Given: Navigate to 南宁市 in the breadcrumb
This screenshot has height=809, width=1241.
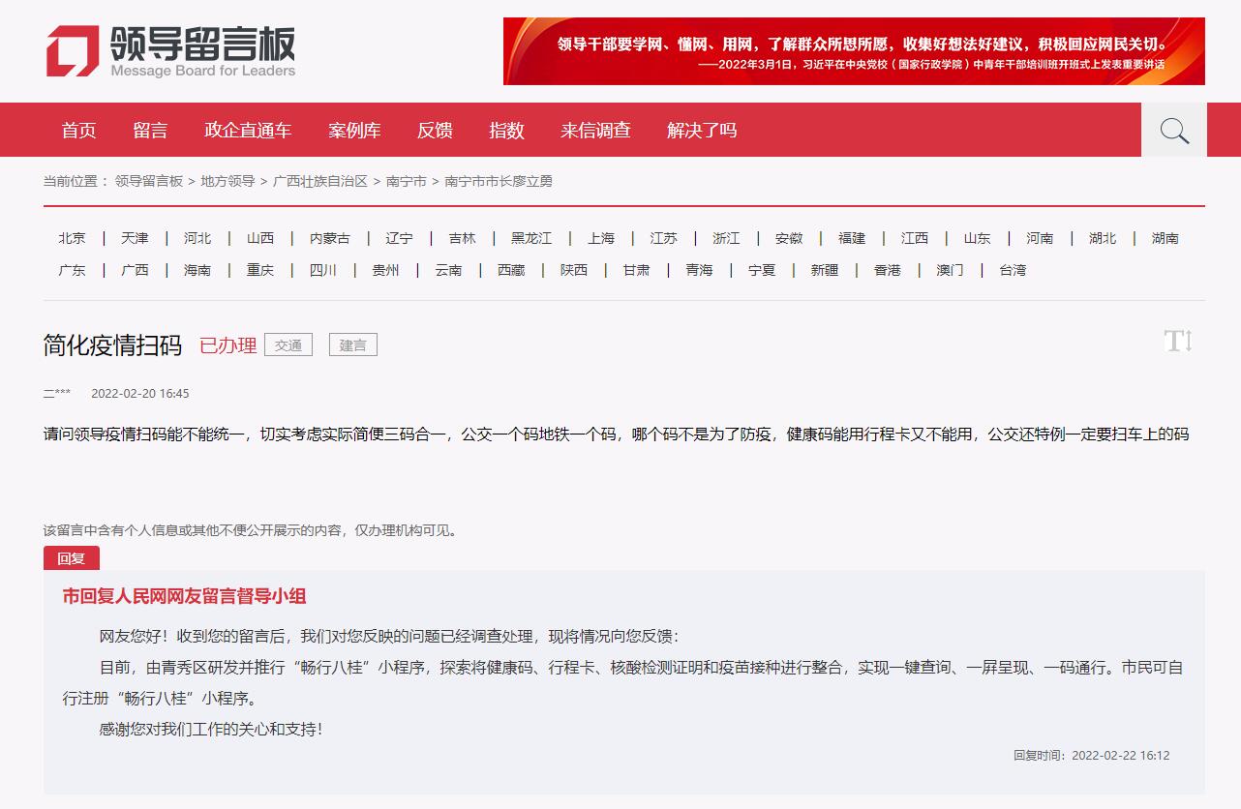Looking at the screenshot, I should [406, 181].
